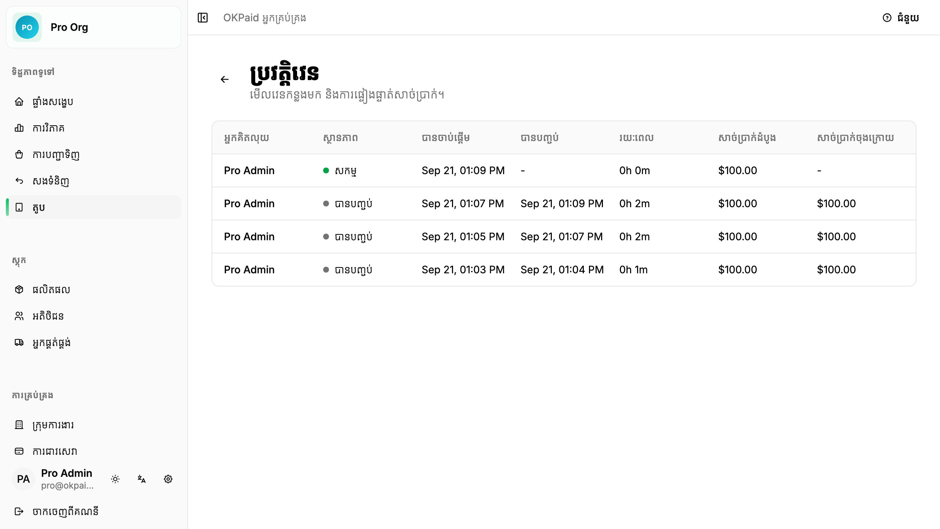The width and height of the screenshot is (940, 529).
Task: Click the back arrow beside ប្រវត្តិវេន
Action: 225,79
